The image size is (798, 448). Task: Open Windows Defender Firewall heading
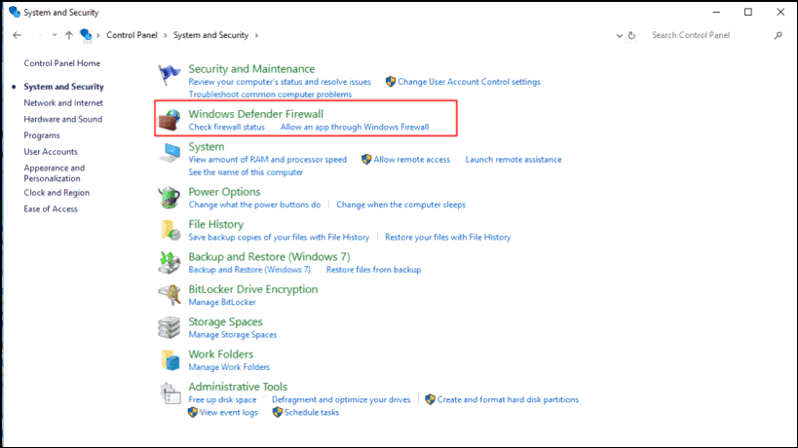[255, 114]
